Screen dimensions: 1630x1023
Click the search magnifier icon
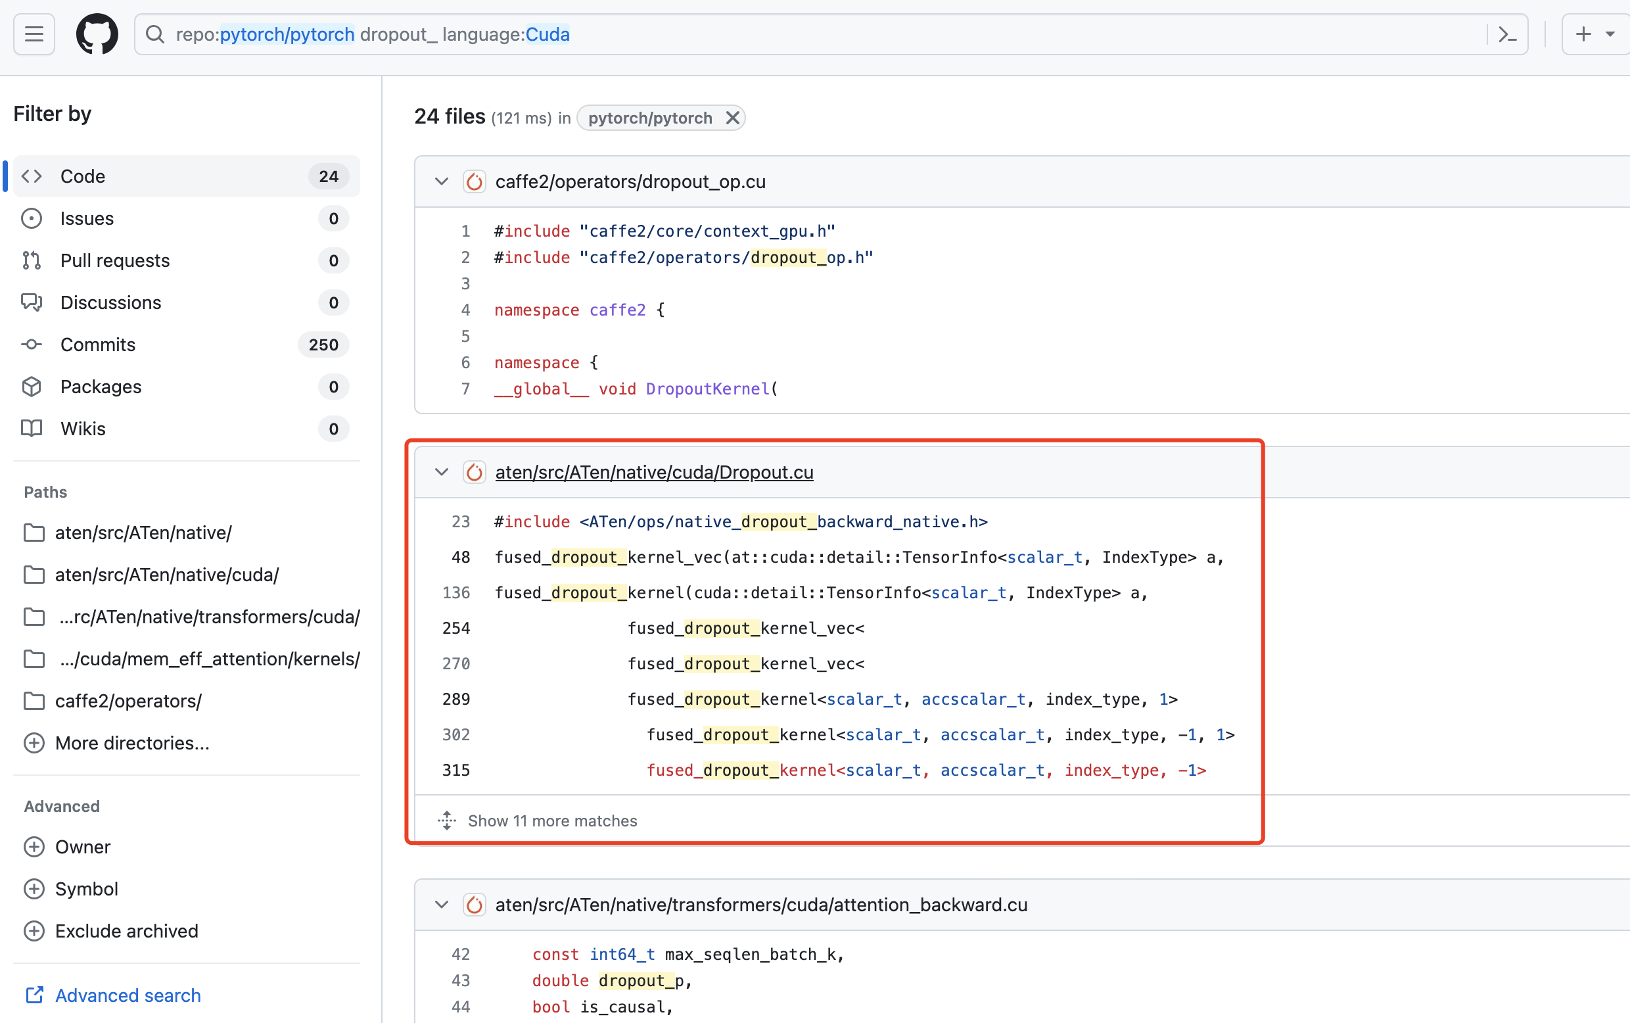click(155, 34)
